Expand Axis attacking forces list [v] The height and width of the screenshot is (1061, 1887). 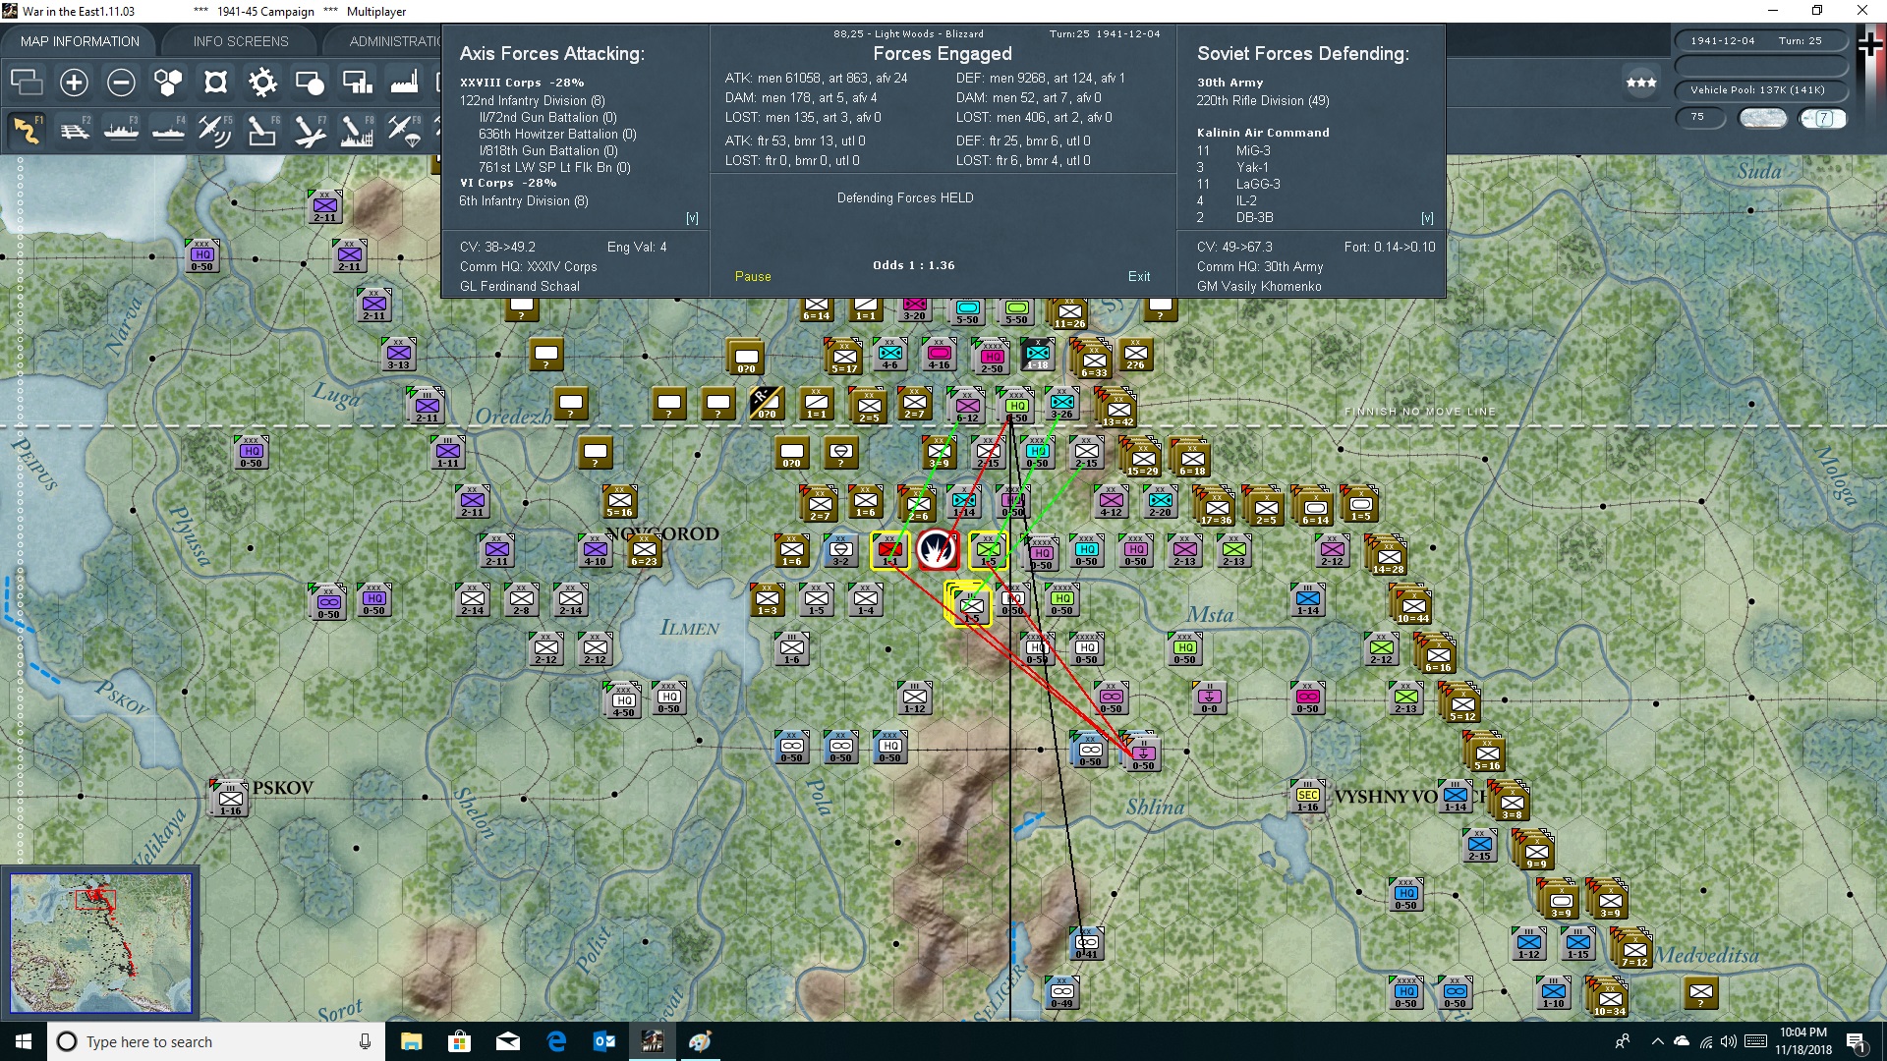pos(692,218)
